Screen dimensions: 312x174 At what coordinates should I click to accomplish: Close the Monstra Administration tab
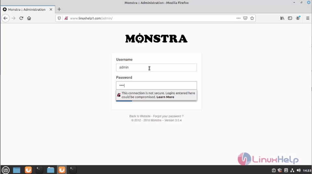point(51,9)
